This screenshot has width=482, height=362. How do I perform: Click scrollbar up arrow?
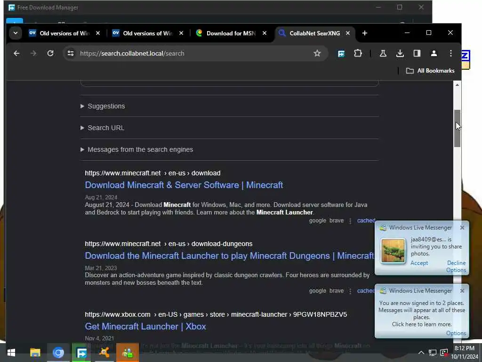click(x=458, y=85)
